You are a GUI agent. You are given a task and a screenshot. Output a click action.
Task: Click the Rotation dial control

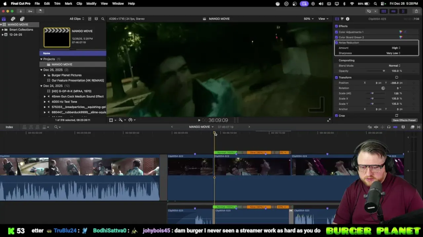pyautogui.click(x=383, y=88)
